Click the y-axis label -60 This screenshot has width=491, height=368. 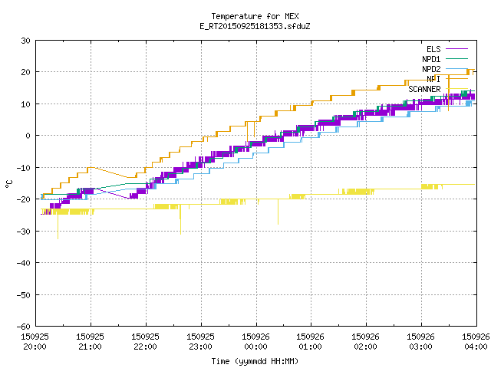24,327
